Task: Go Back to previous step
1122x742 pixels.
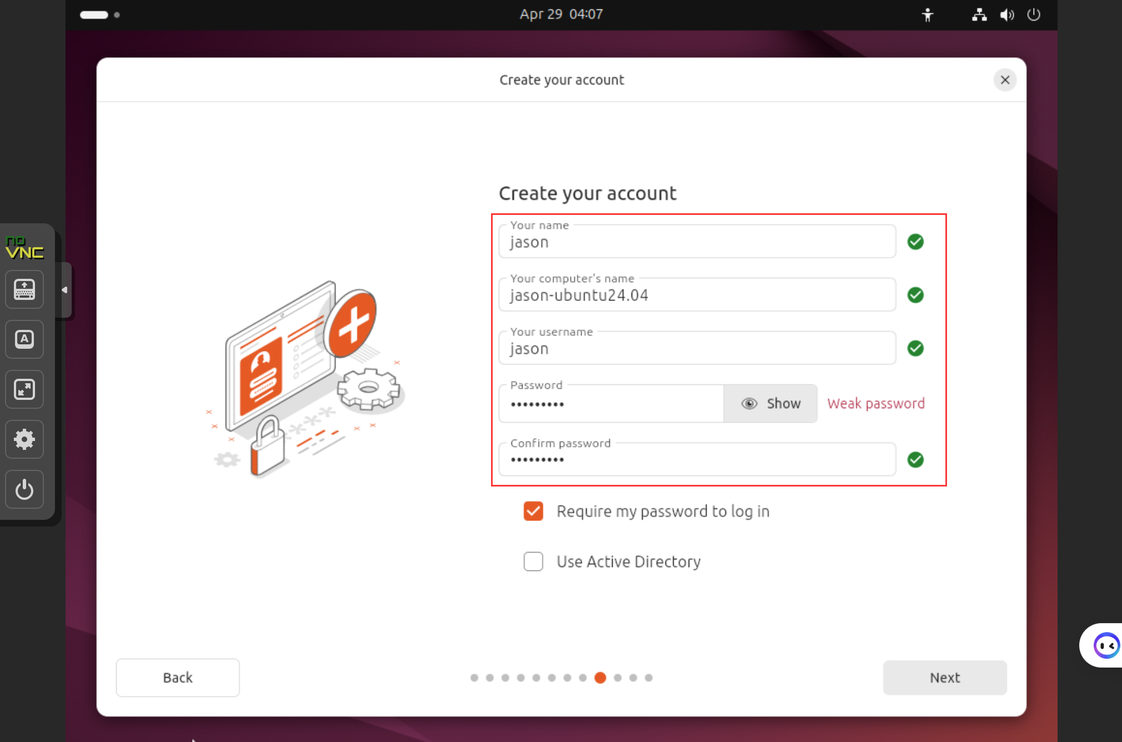Action: click(x=178, y=678)
